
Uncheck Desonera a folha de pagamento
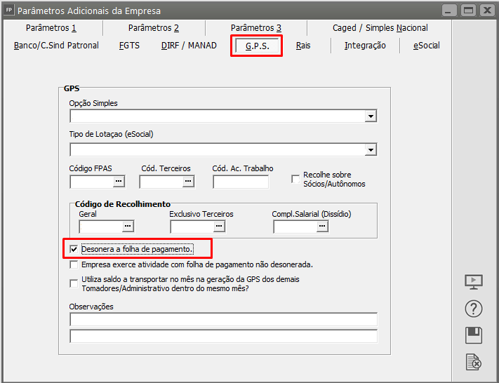coord(74,249)
